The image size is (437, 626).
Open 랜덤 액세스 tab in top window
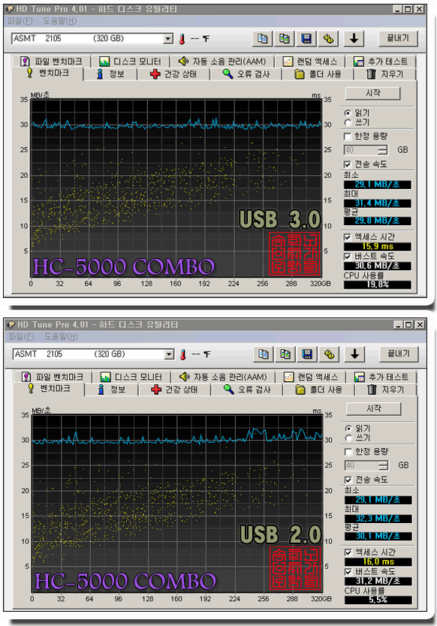coord(310,62)
